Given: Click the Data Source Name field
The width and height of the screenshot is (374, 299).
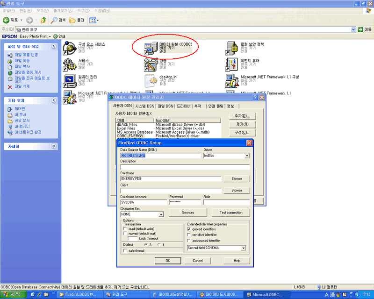Looking at the screenshot, I should pyautogui.click(x=160, y=156).
